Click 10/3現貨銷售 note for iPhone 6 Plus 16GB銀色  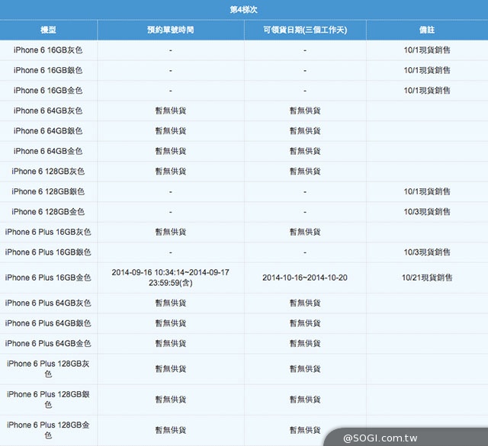point(427,252)
